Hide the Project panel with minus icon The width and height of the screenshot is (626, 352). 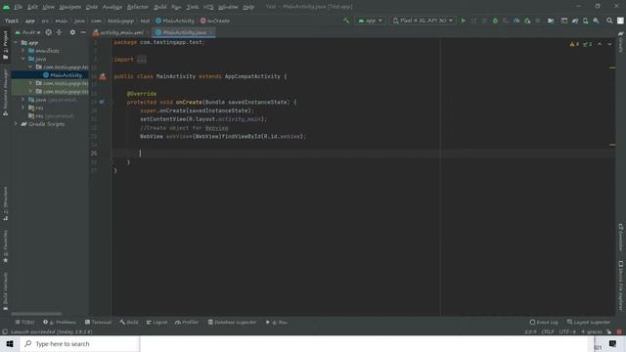pos(83,32)
